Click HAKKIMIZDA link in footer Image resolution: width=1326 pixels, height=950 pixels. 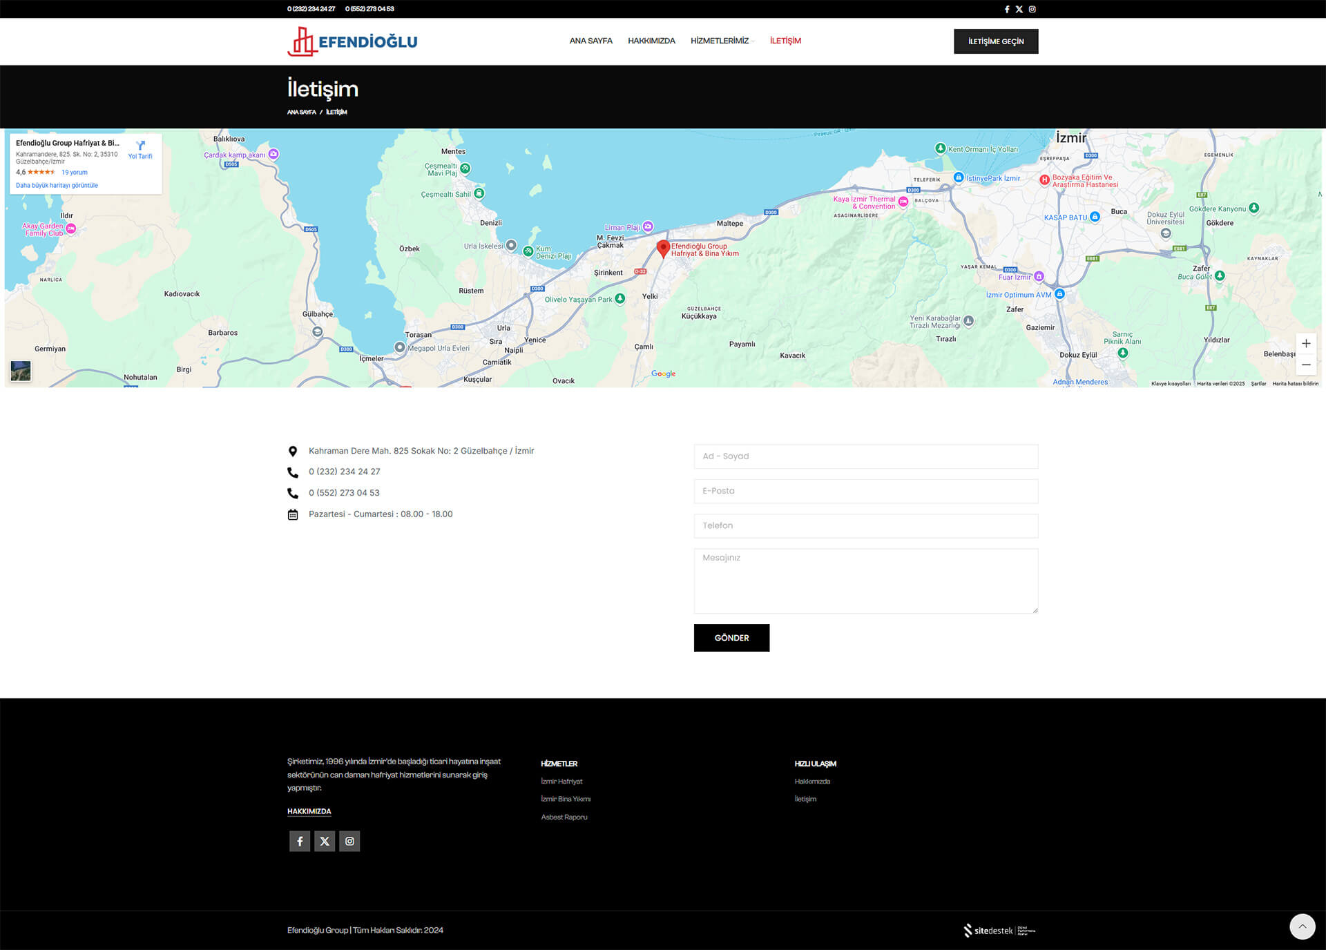[x=309, y=811]
